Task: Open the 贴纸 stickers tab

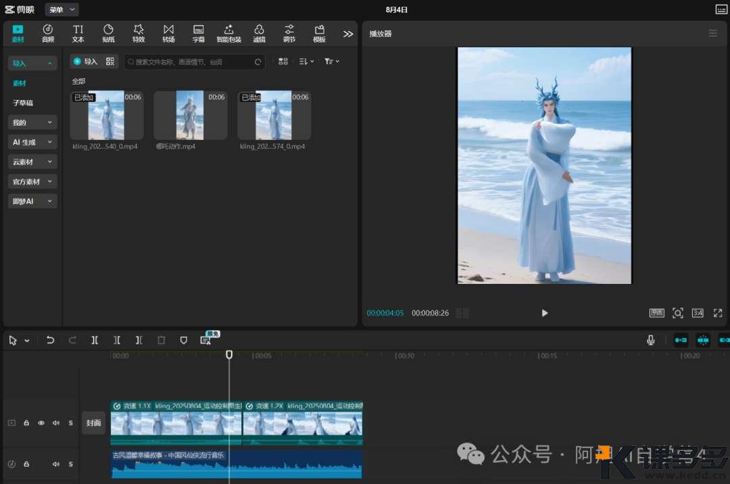Action: (x=108, y=34)
